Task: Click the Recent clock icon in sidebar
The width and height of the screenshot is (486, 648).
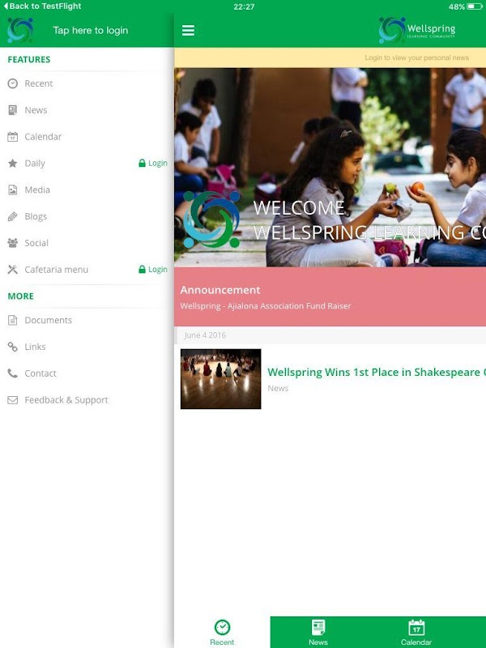Action: tap(13, 83)
